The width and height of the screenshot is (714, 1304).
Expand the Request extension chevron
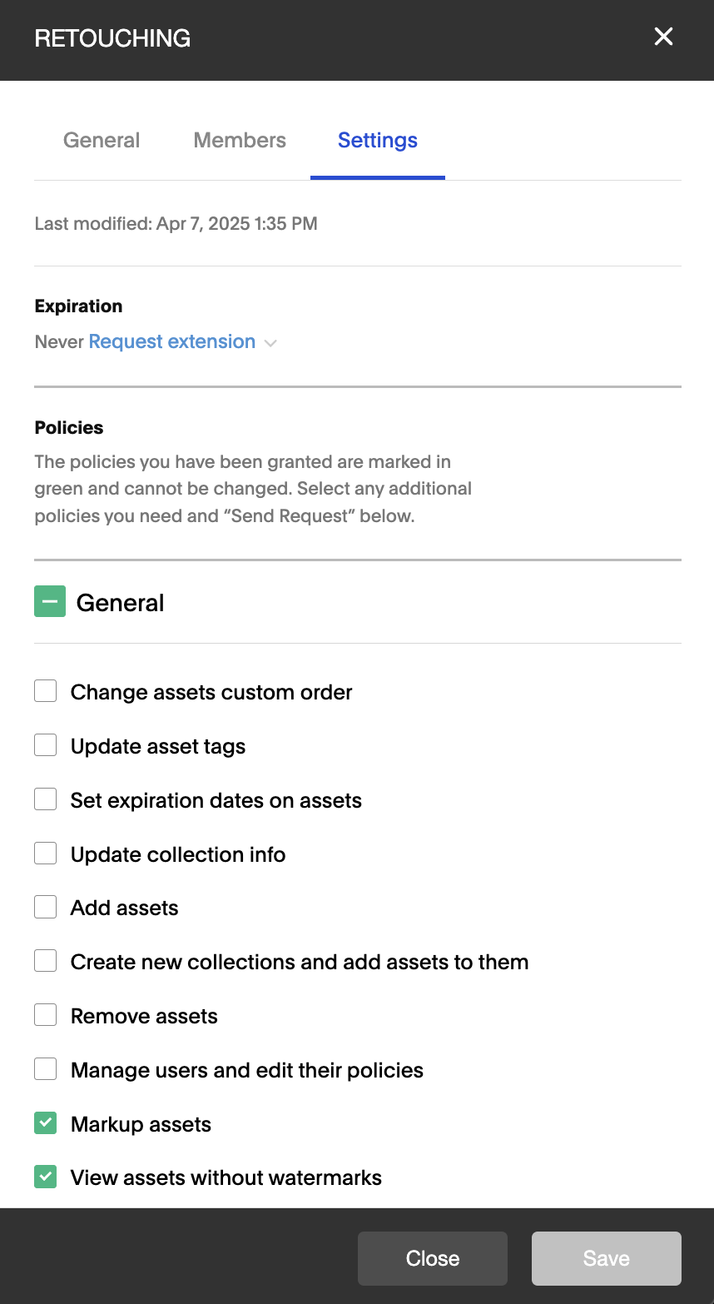click(x=270, y=343)
